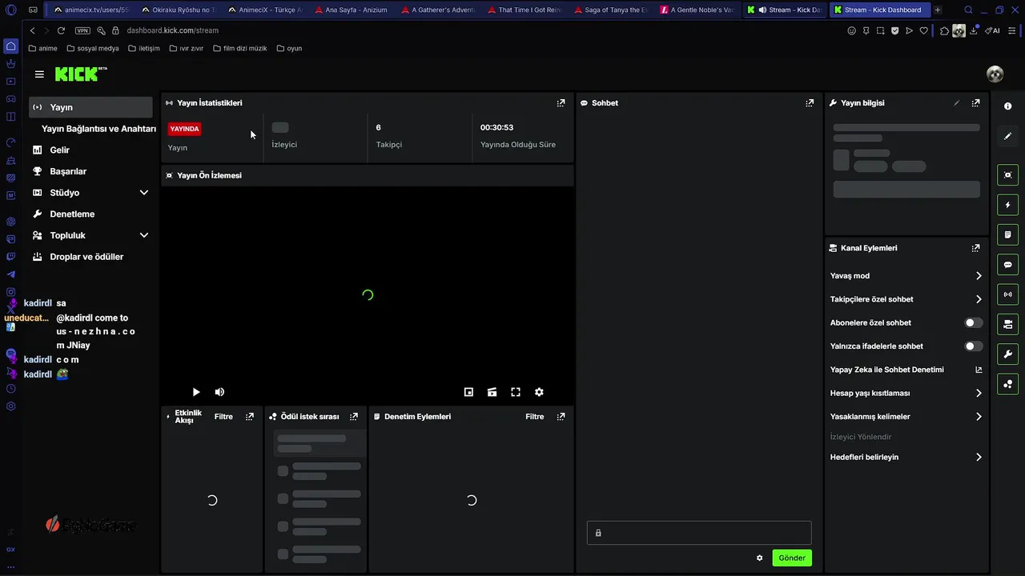Click the 00:30:53 stream duration value

(x=496, y=128)
